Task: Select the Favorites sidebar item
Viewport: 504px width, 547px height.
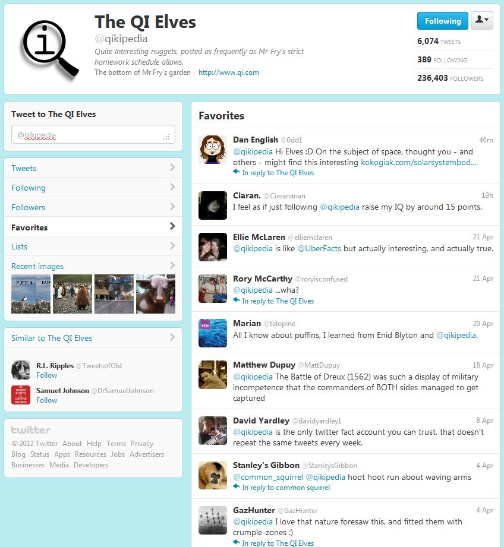Action: (93, 227)
